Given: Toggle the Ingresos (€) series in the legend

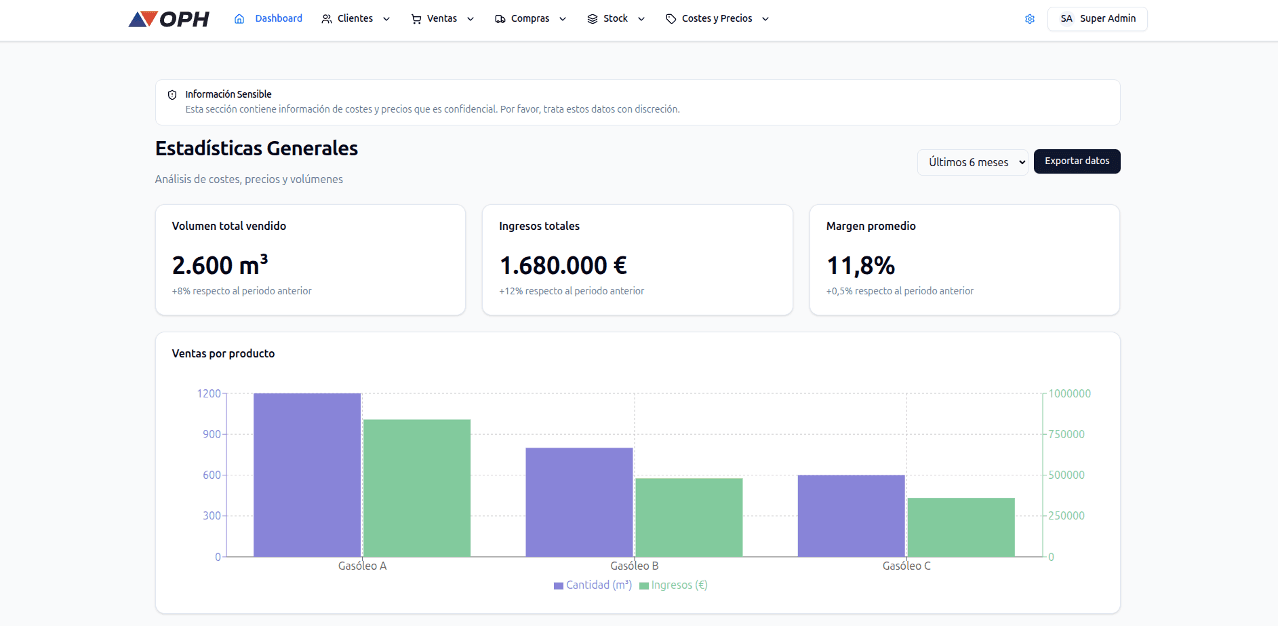Looking at the screenshot, I should click(673, 584).
